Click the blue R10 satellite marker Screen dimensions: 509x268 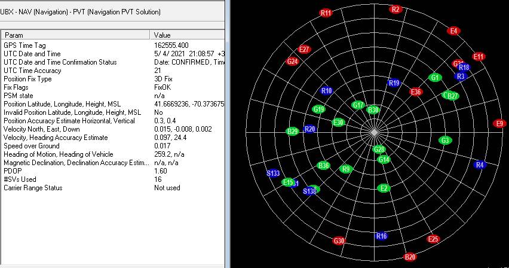326,91
